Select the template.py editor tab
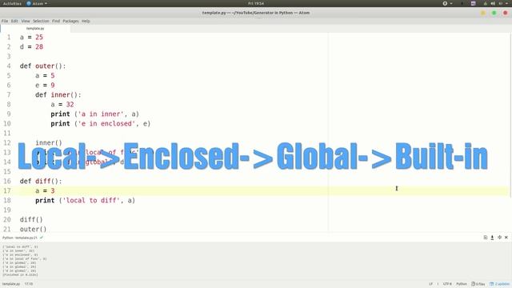The width and height of the screenshot is (512, 288). point(35,29)
